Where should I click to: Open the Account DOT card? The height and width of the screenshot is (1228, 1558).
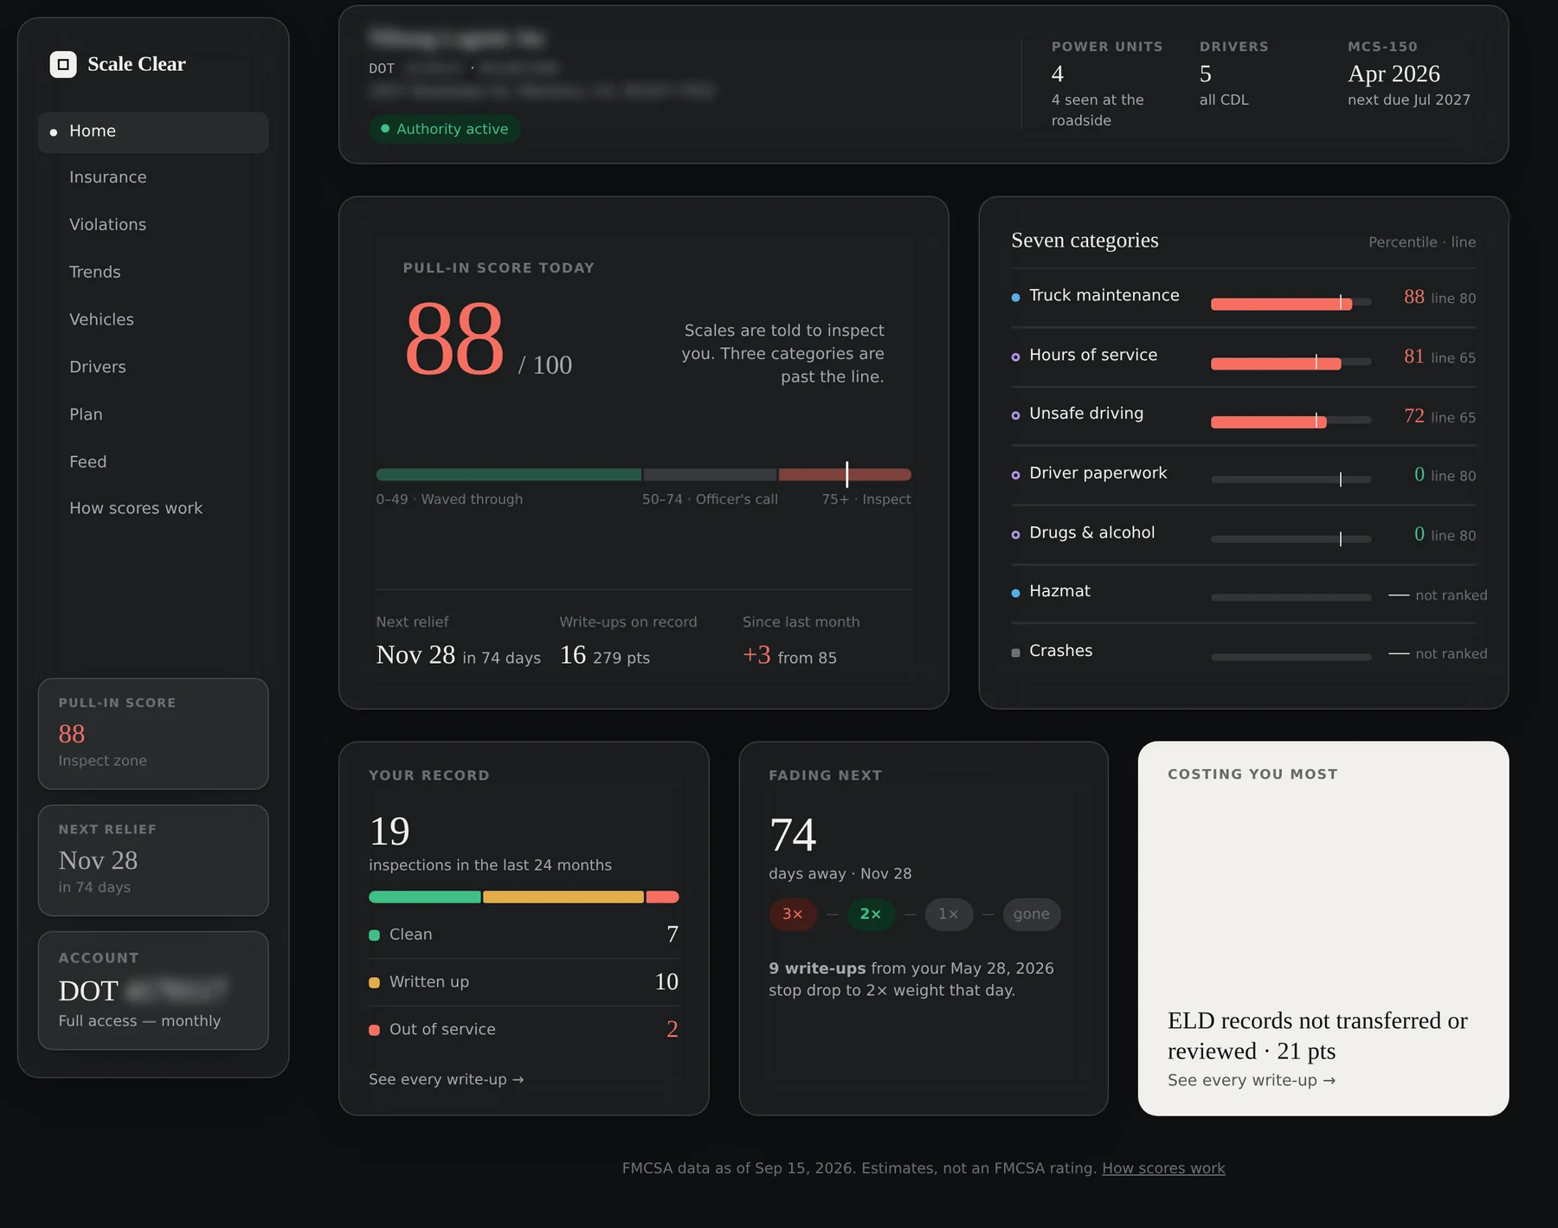(153, 990)
